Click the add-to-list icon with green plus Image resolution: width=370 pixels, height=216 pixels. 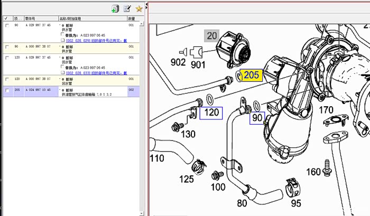pos(115,8)
